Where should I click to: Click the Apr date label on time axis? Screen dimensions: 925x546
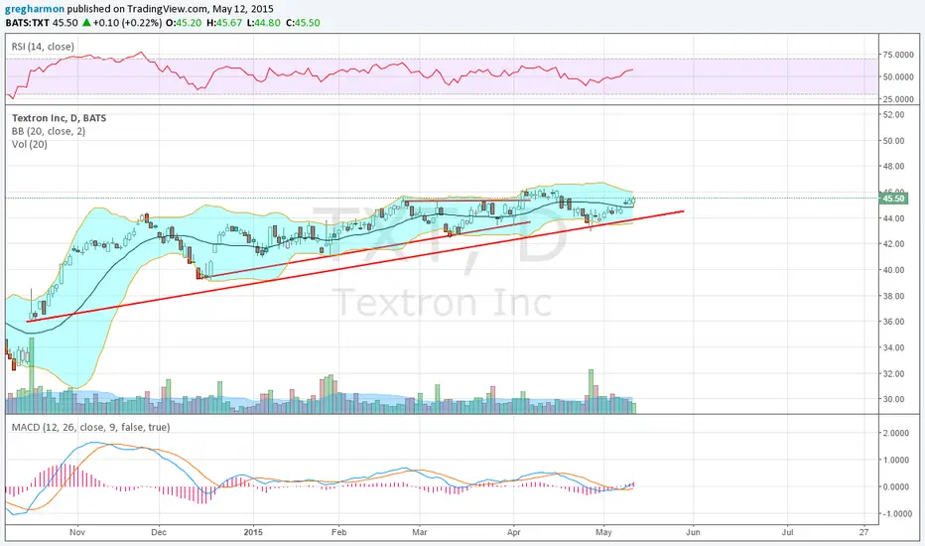(x=514, y=532)
